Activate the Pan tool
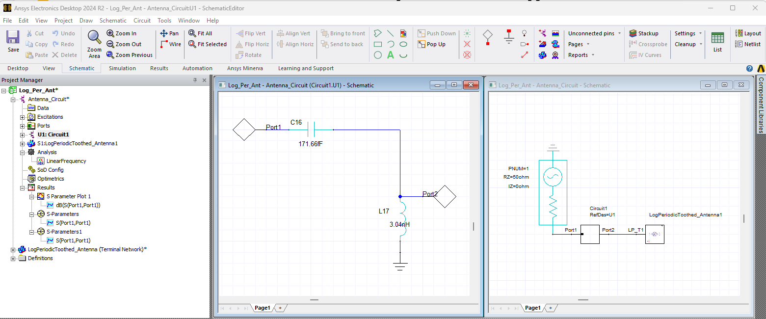This screenshot has height=319, width=766. (x=170, y=33)
